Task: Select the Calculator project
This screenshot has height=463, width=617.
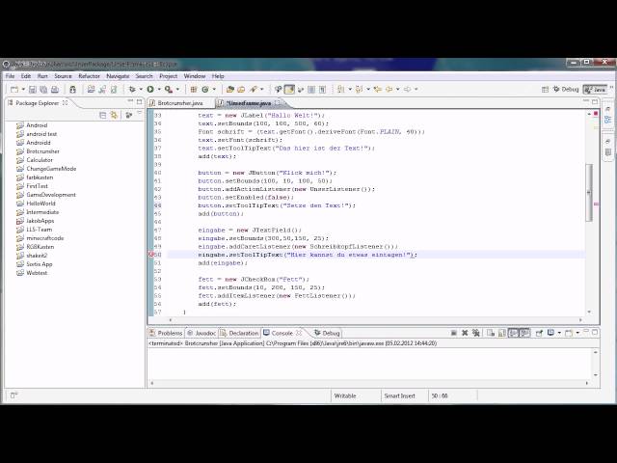Action: [x=40, y=160]
